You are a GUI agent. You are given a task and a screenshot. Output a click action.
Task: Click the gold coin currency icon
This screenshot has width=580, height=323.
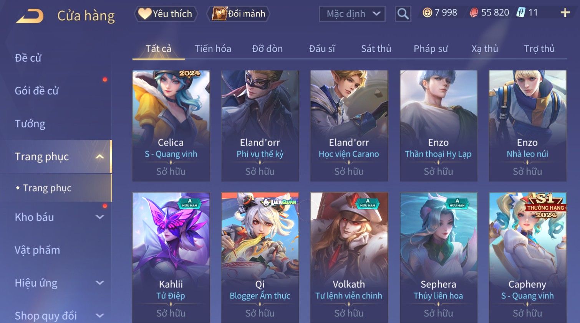[x=427, y=13]
